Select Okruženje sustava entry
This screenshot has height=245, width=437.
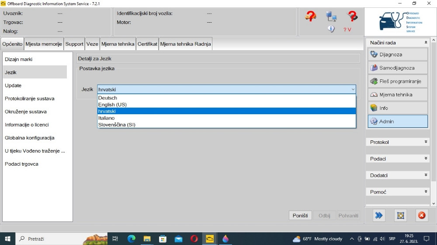[x=35, y=112]
